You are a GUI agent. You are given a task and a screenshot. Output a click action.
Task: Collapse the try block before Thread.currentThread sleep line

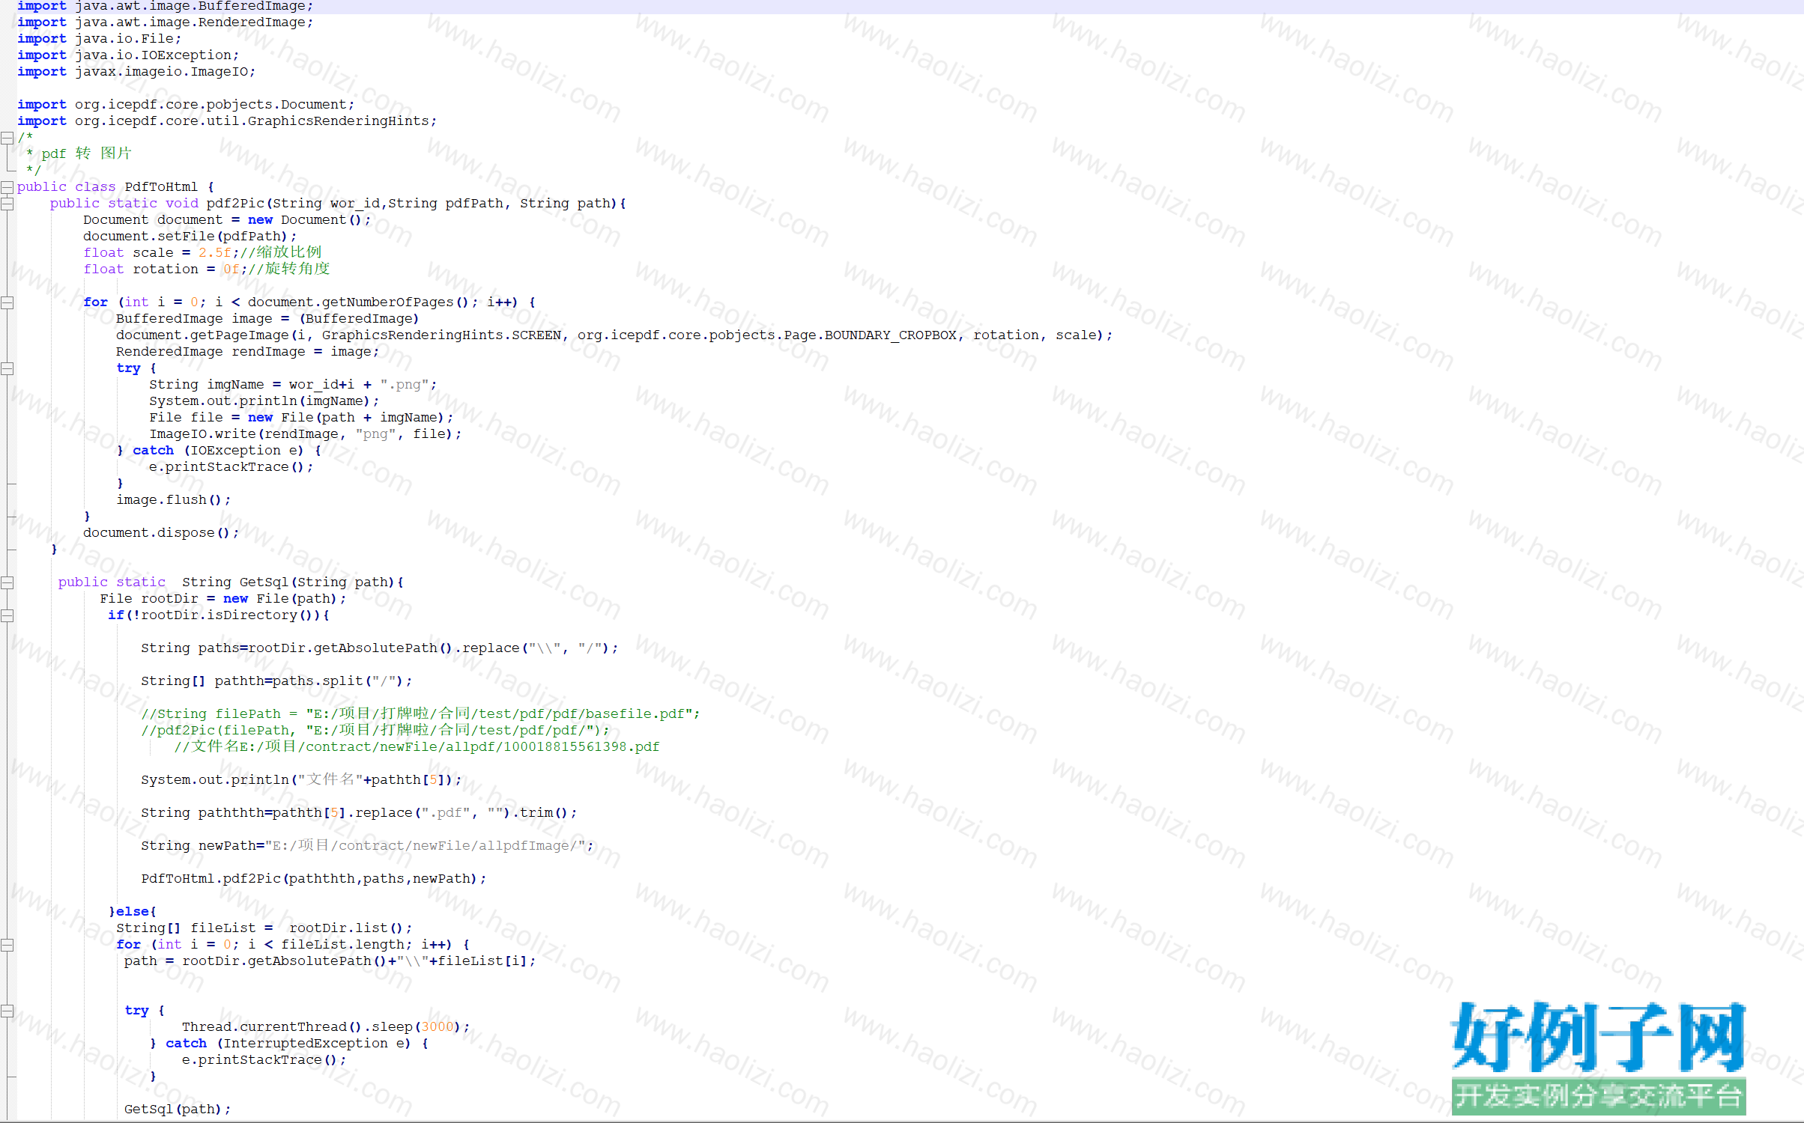click(x=7, y=1011)
